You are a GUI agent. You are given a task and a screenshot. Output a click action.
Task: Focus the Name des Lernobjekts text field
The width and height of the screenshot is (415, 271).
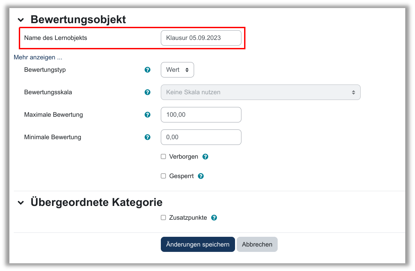click(201, 38)
